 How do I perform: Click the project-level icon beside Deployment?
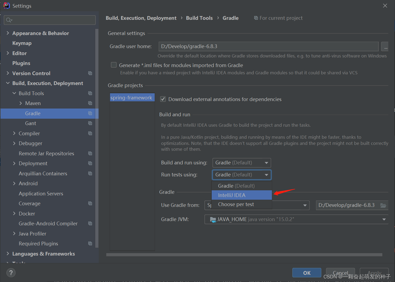90,163
